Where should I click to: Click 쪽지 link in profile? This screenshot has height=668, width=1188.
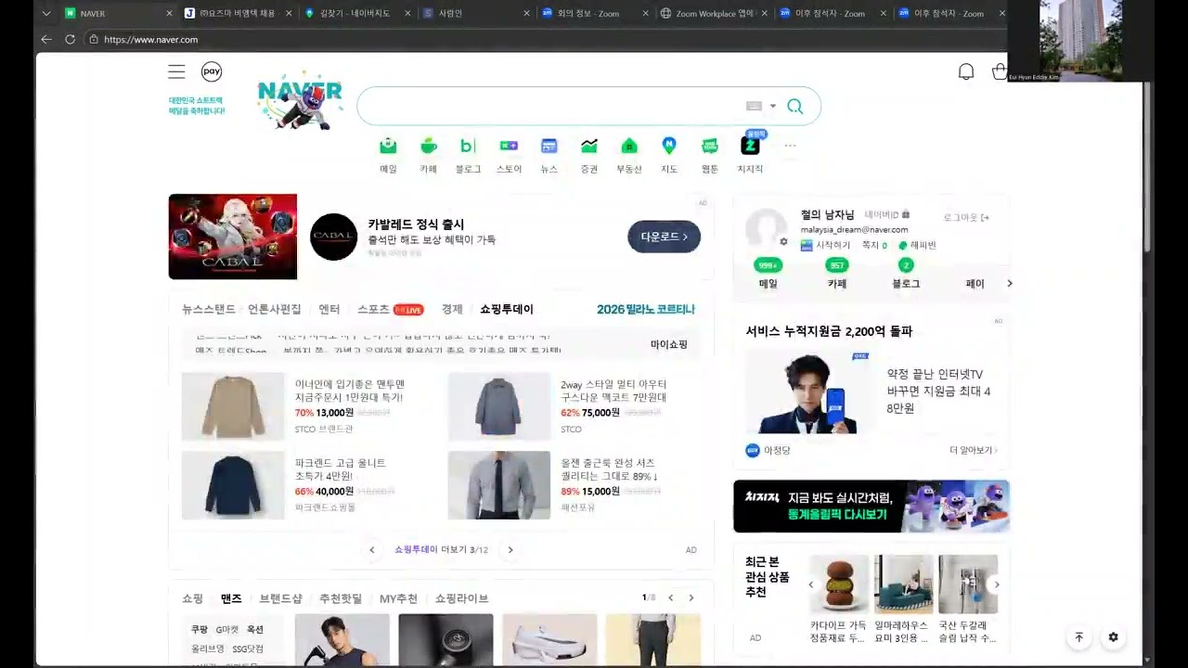point(874,245)
